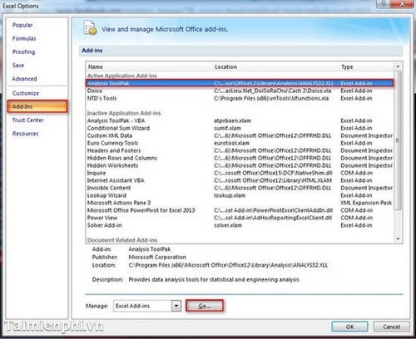The height and width of the screenshot is (339, 416).
Task: Sort by the Location column header
Action: (225, 66)
